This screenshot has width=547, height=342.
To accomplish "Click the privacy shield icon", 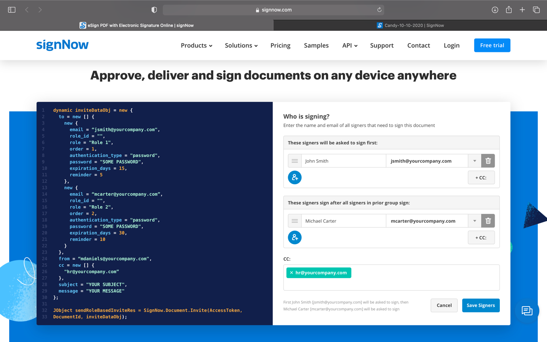I will pos(154,10).
